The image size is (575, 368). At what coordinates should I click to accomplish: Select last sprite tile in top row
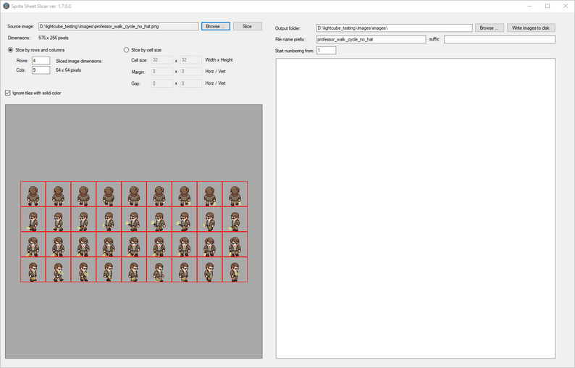point(235,194)
